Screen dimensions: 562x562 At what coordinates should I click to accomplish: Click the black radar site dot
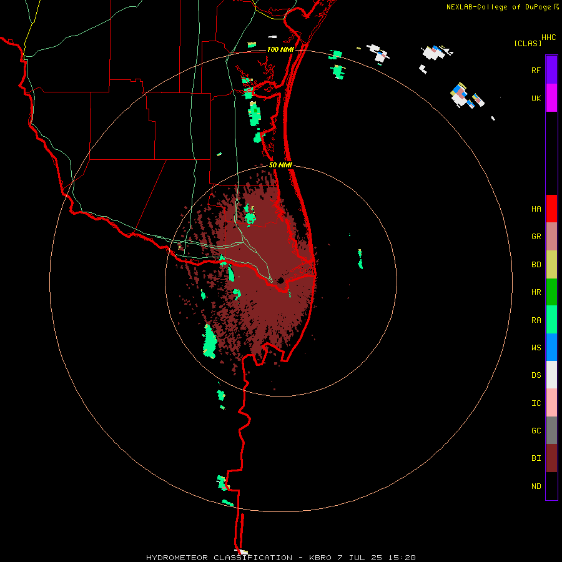point(280,280)
